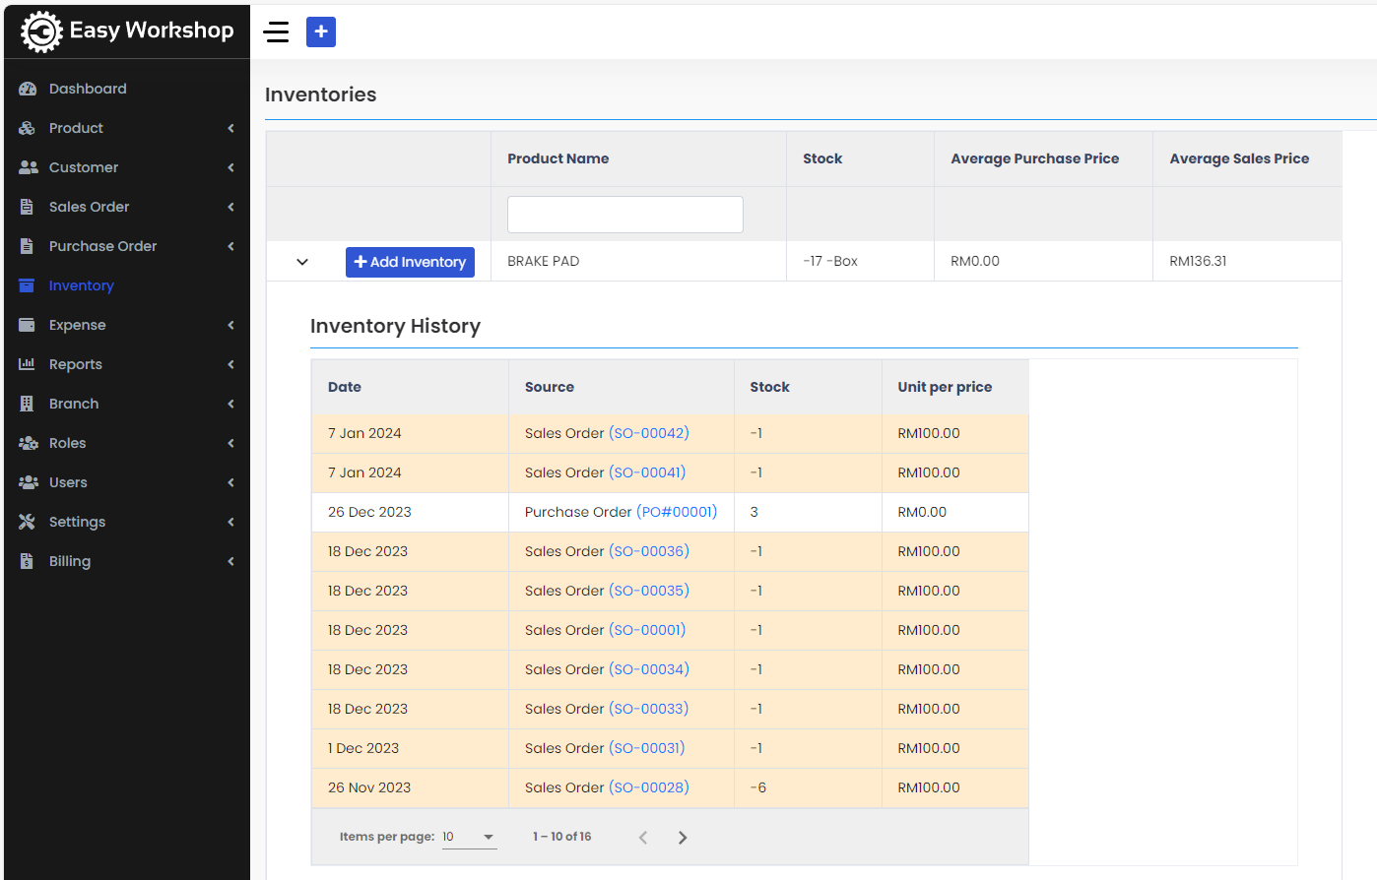Click the Product cubes icon
Image resolution: width=1377 pixels, height=880 pixels.
[28, 128]
